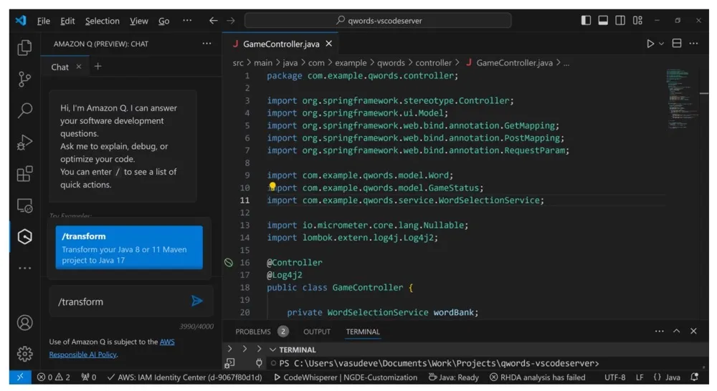This screenshot has width=717, height=391.
Task: Open the Selection menu
Action: pos(102,21)
